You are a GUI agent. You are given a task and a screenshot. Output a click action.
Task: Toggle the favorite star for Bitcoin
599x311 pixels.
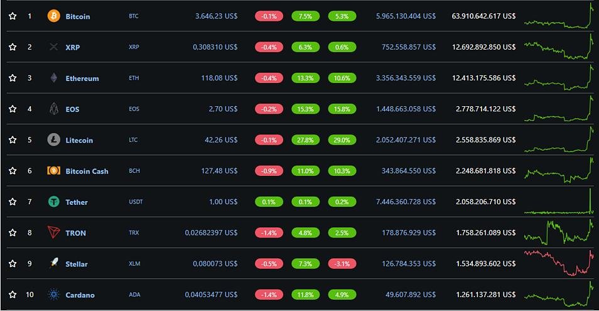[13, 16]
